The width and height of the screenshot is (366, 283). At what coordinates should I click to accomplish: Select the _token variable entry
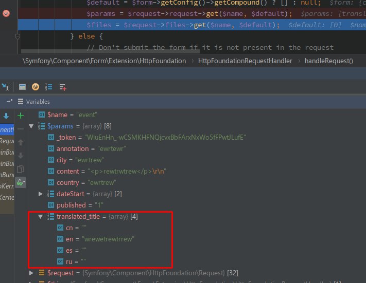tap(147, 138)
